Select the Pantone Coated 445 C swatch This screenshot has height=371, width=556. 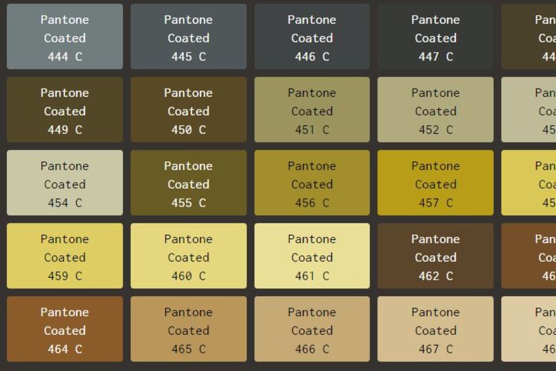pos(189,37)
